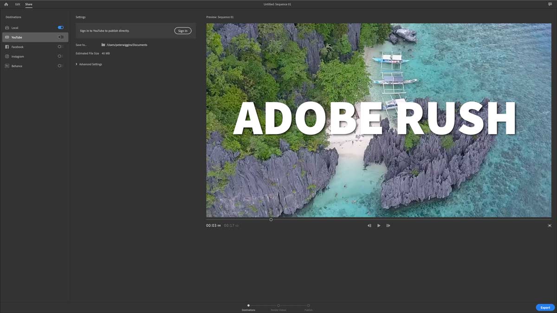Click the Local destination icon

(7, 28)
